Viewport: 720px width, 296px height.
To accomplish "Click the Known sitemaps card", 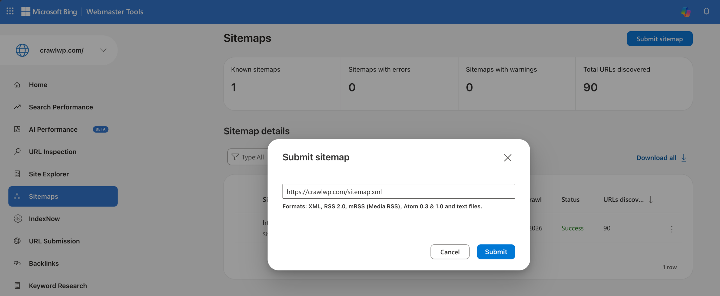I will click(282, 84).
